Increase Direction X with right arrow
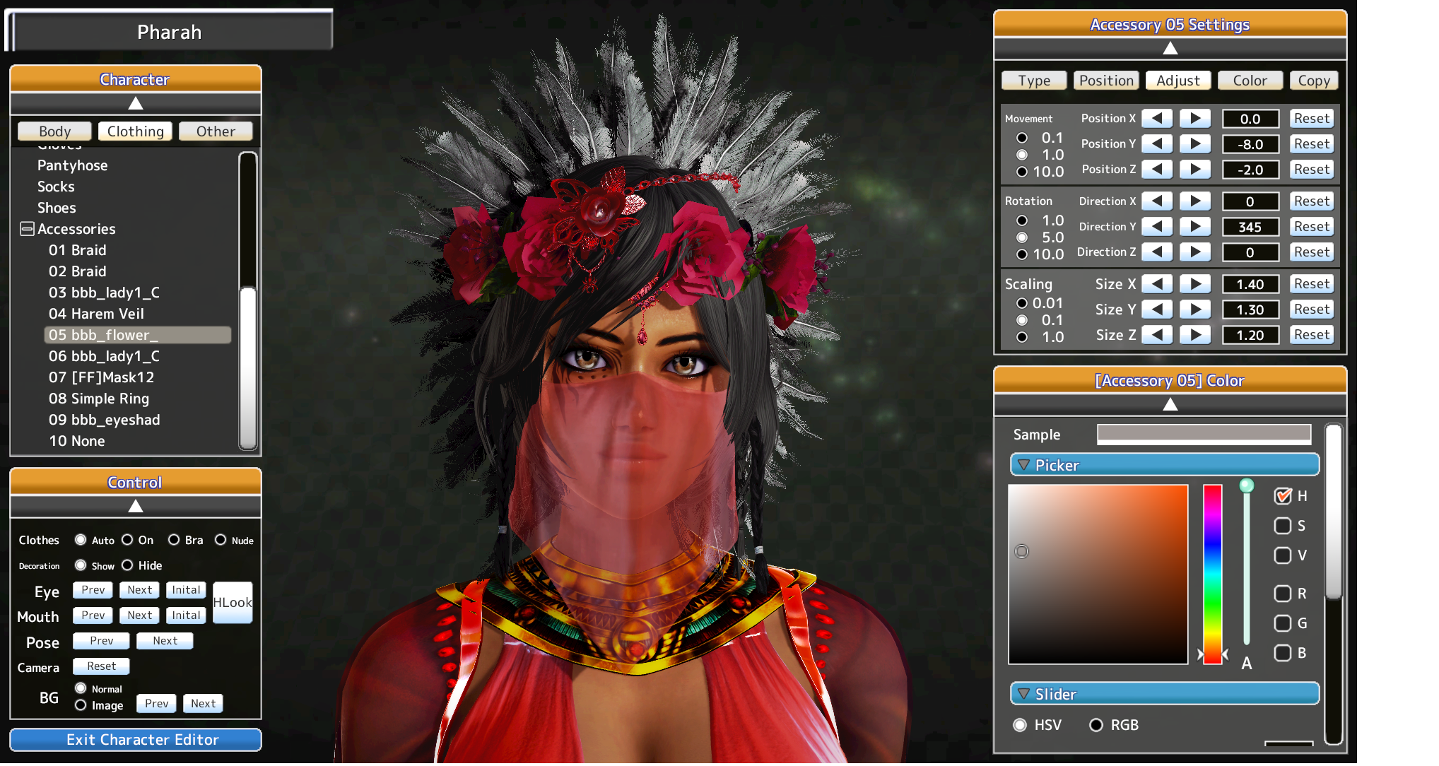 click(1195, 201)
